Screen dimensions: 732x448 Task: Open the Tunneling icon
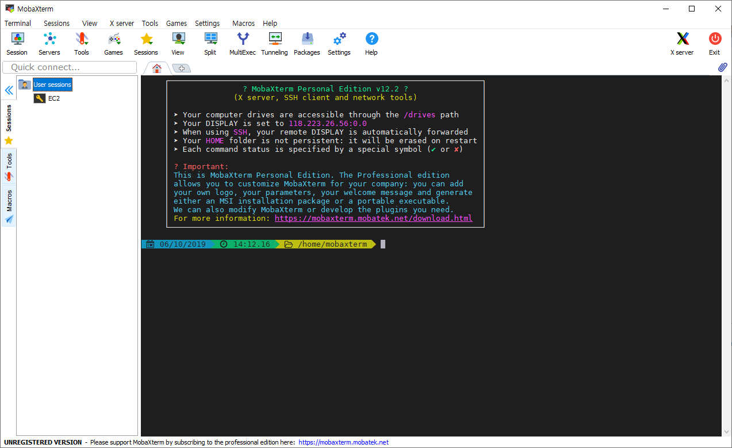(x=275, y=44)
